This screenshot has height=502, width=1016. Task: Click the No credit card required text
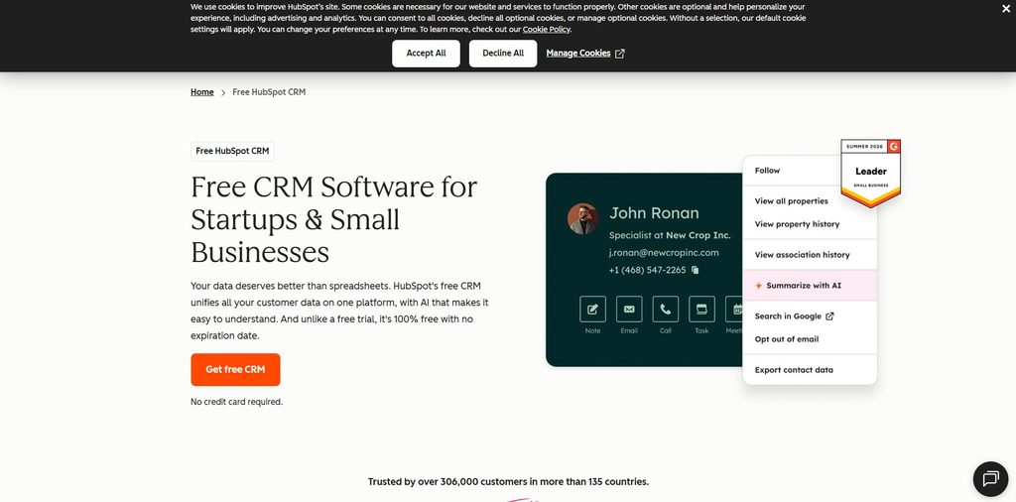pyautogui.click(x=236, y=402)
